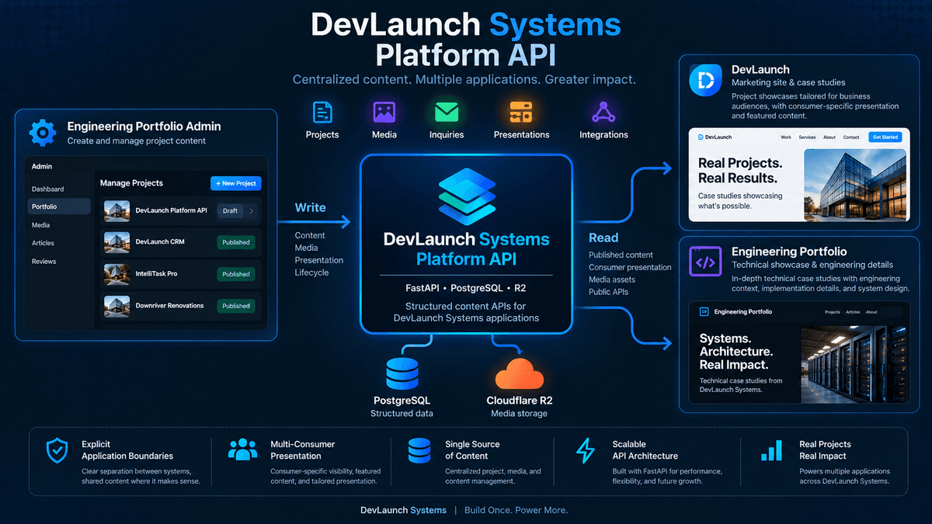This screenshot has width=932, height=524.
Task: Click the Write label
Action: pyautogui.click(x=310, y=208)
